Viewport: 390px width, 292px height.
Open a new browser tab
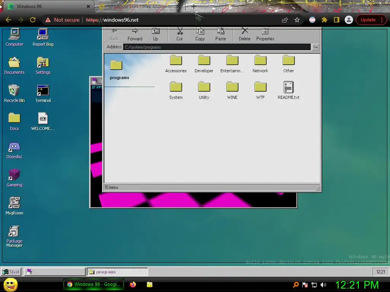194,7
